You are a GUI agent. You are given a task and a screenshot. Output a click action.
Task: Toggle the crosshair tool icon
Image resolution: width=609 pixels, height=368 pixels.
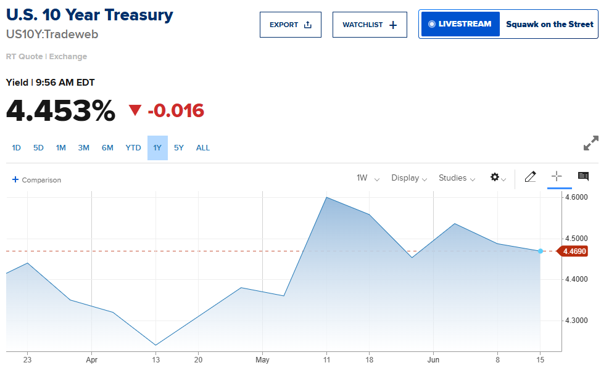coord(557,176)
